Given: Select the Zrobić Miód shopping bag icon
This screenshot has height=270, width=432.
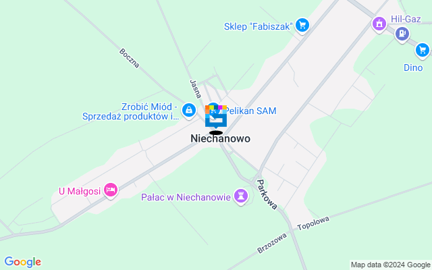Looking at the screenshot, I should point(189,110).
